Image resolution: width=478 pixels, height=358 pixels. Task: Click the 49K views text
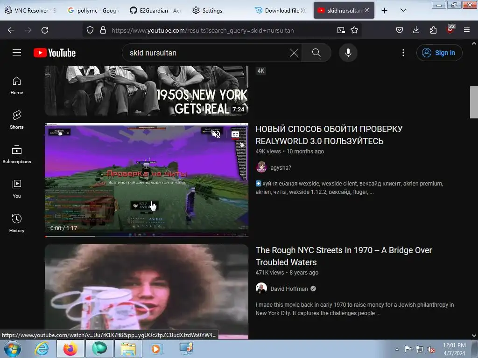268,151
